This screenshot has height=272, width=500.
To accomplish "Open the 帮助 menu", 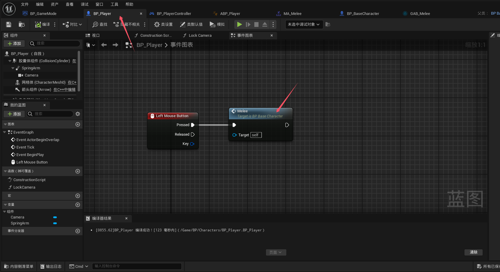I will click(x=129, y=4).
